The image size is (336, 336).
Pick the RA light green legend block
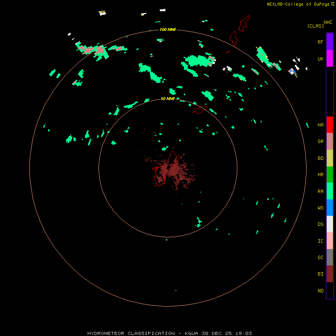click(x=330, y=191)
